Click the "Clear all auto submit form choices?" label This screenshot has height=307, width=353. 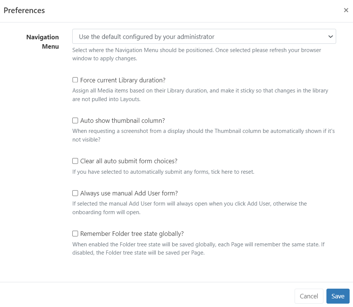(128, 161)
